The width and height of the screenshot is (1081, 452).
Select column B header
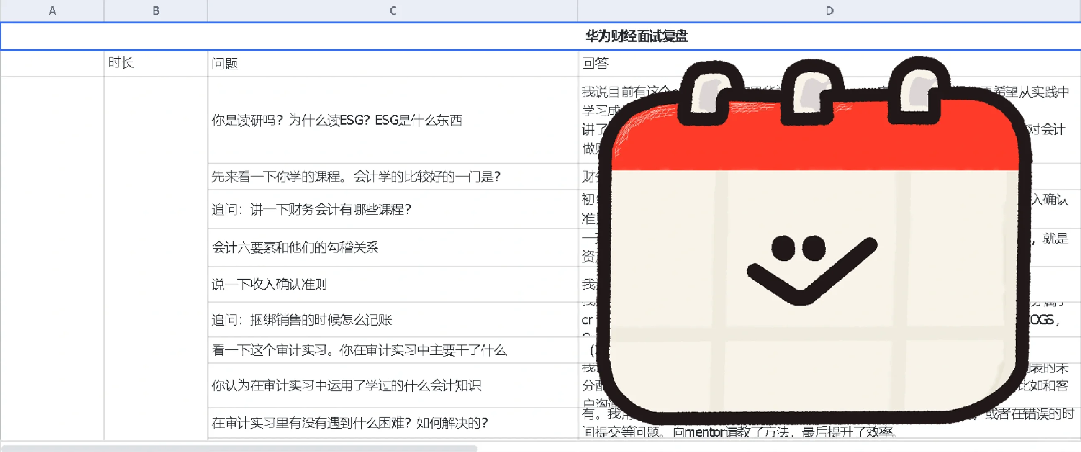[156, 11]
